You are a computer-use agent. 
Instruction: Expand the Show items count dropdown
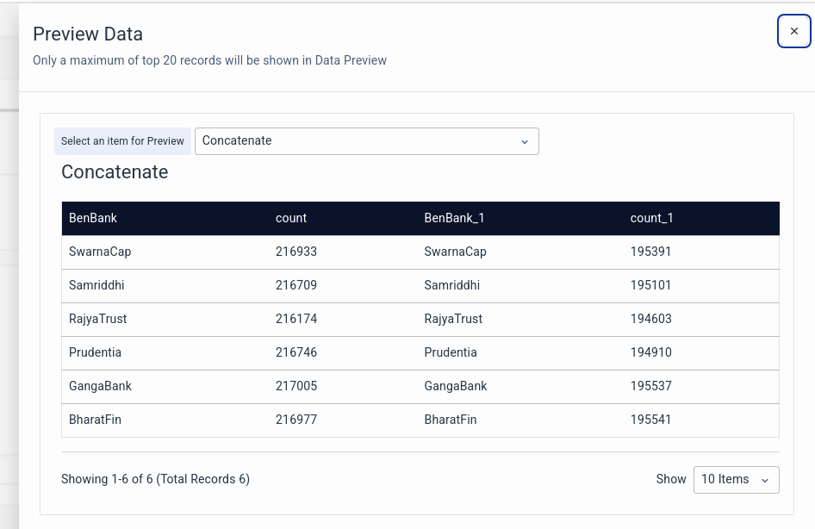(x=736, y=479)
